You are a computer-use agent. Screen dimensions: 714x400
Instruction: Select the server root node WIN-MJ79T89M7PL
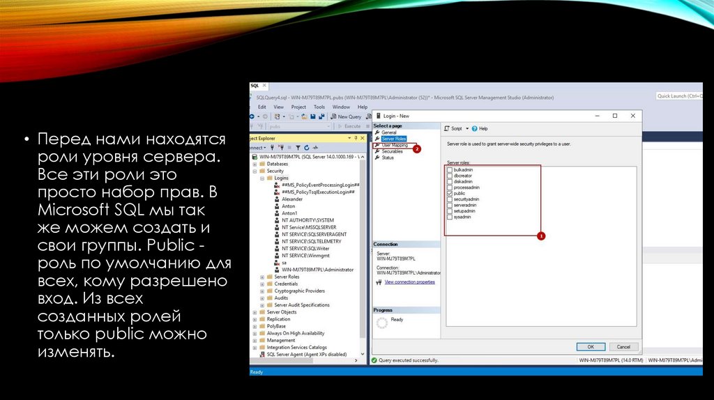point(309,157)
